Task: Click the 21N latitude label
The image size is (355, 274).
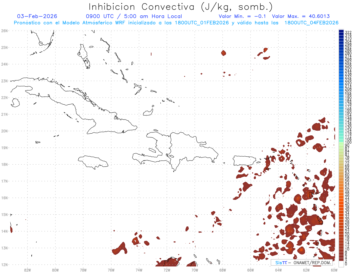Action: pyautogui.click(x=4, y=114)
